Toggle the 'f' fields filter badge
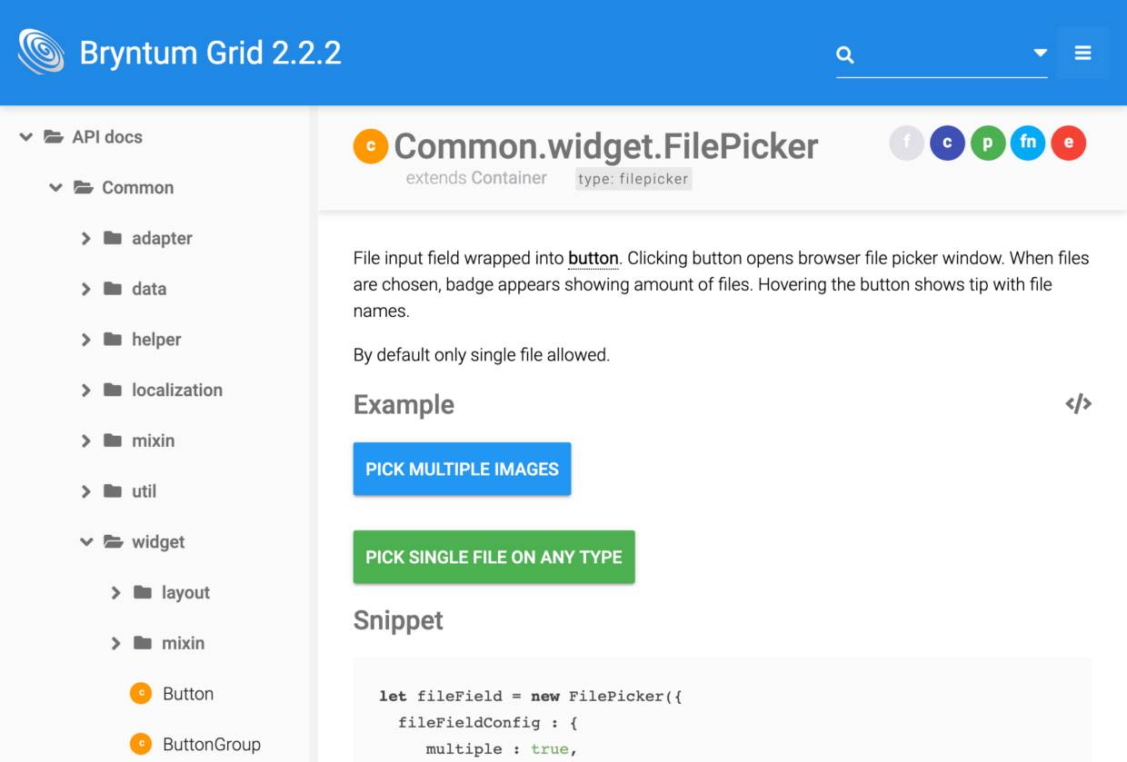Image resolution: width=1127 pixels, height=762 pixels. (906, 143)
